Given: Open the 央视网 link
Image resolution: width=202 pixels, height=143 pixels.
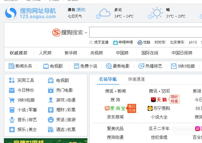Looking at the screenshot, I should 96,53.
